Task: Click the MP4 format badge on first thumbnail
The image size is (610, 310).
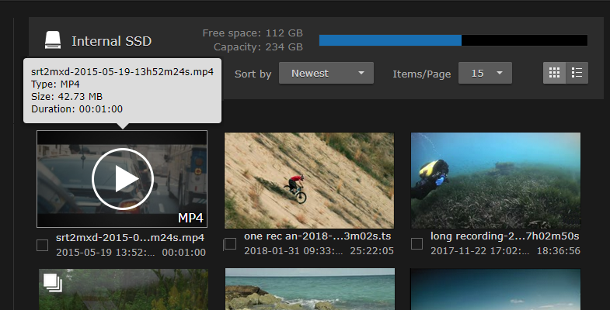Action: point(191,218)
